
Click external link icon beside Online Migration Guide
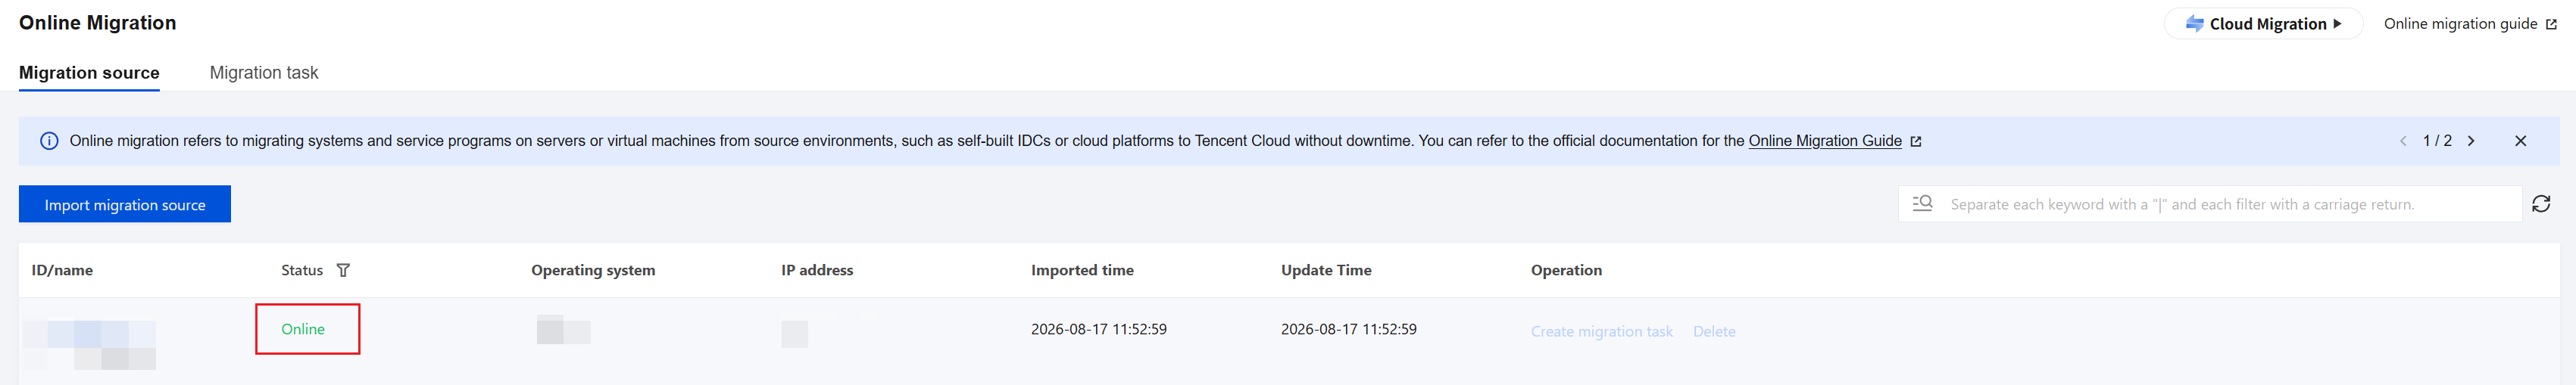click(x=1915, y=141)
